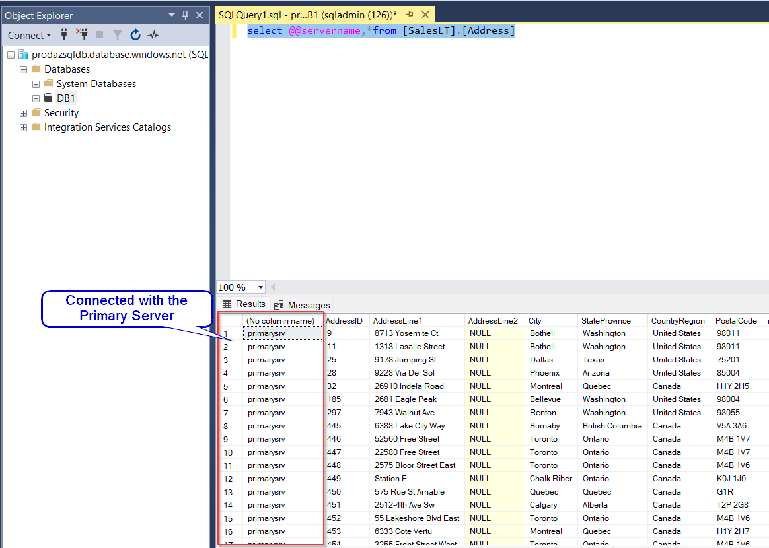Select the DB1 database

(x=65, y=98)
